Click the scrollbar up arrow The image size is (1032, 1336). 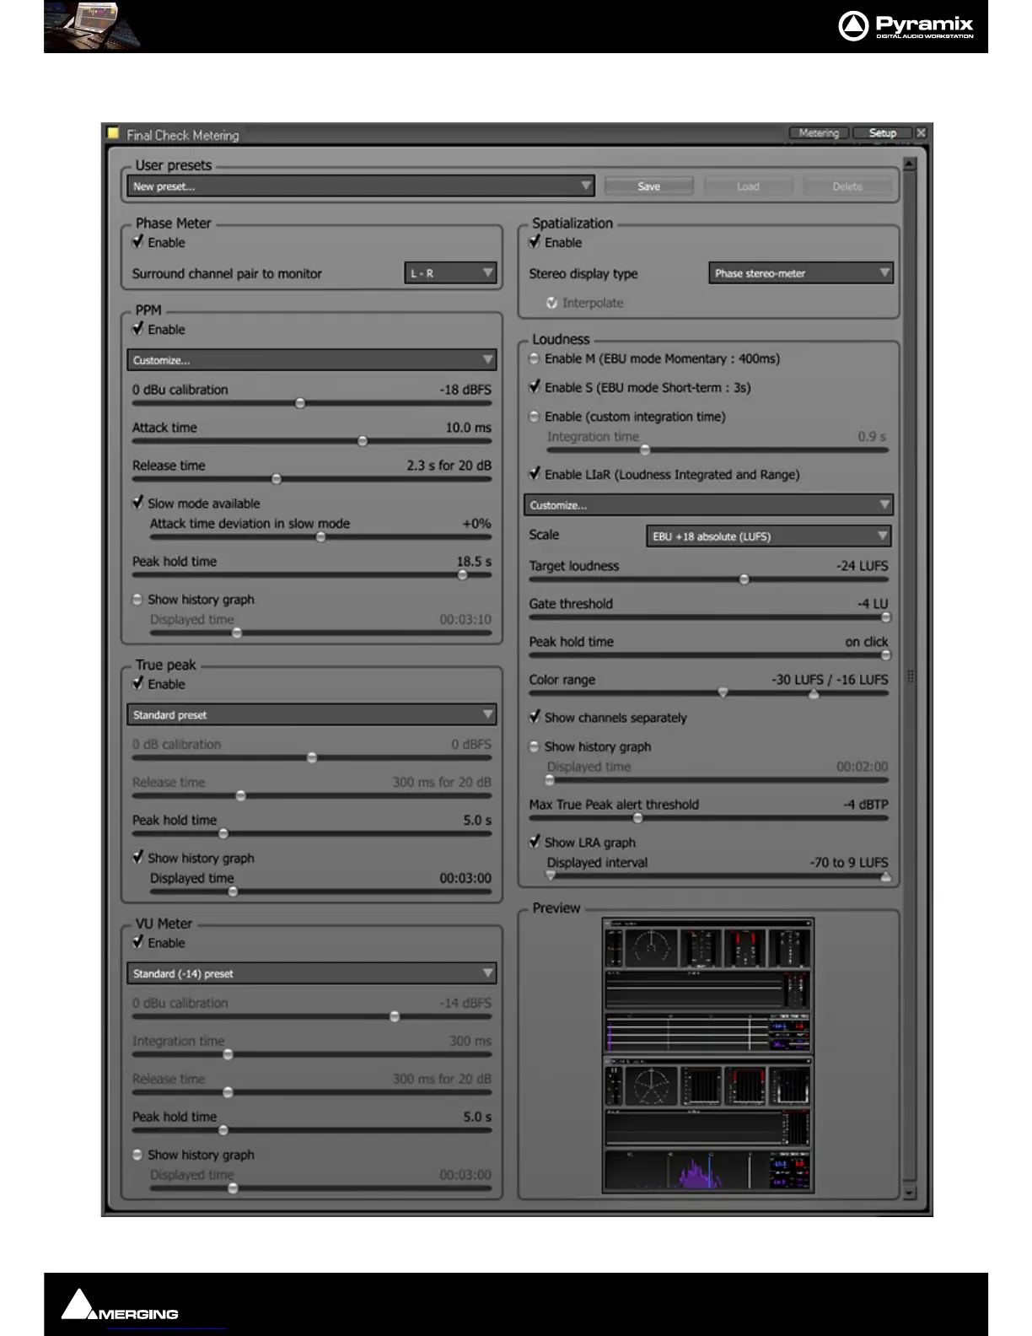[909, 164]
